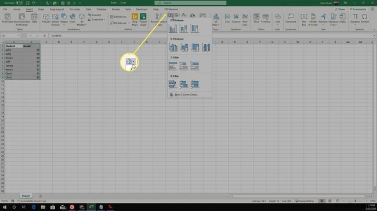The height and width of the screenshot is (211, 377).
Task: Open Windows Start menu
Action: (5, 207)
